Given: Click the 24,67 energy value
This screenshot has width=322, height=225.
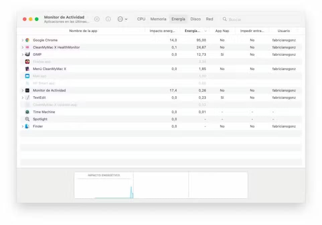Looking at the screenshot, I should click(201, 47).
